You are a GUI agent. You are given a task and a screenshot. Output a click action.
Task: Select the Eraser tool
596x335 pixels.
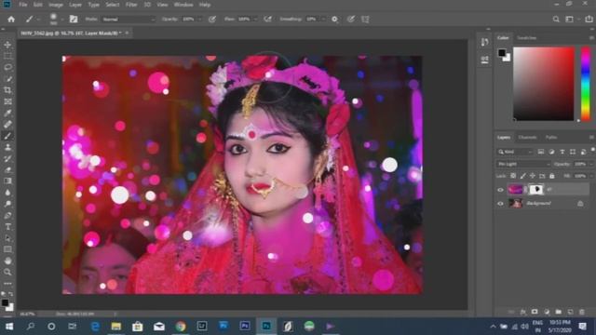pos(7,170)
